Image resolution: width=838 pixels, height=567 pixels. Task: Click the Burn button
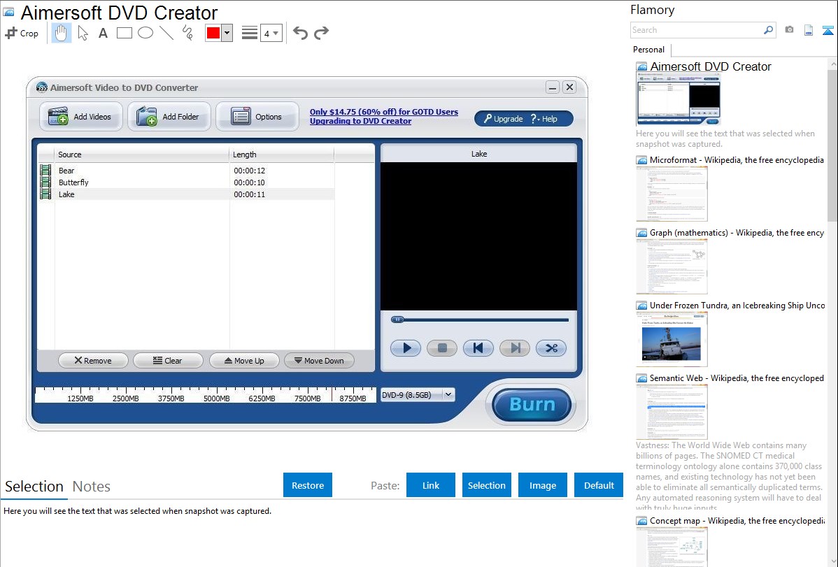[x=532, y=405]
